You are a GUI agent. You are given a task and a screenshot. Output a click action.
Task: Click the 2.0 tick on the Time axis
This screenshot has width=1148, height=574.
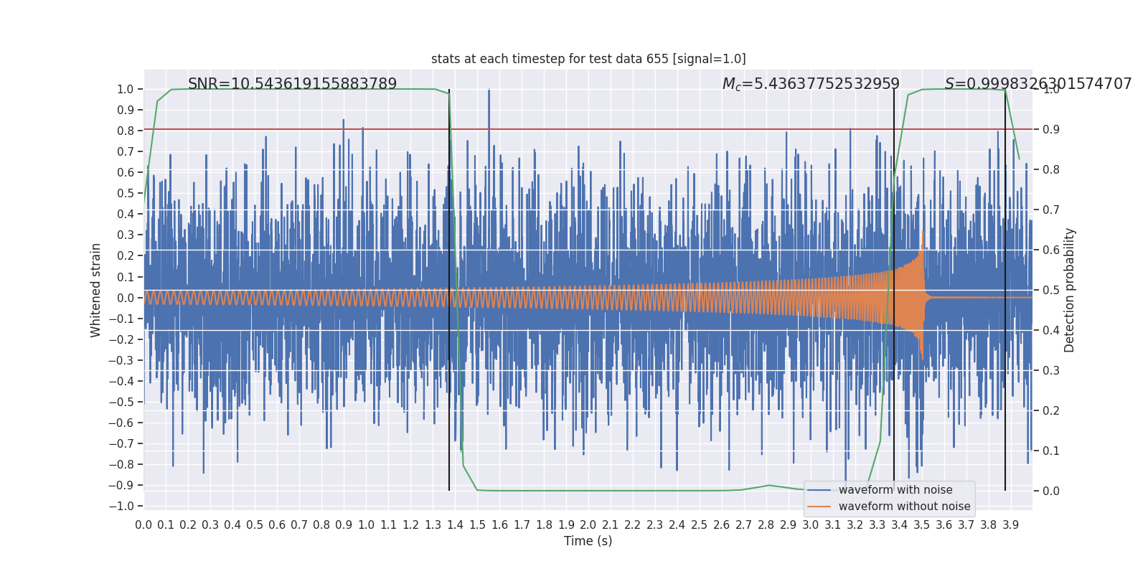click(588, 525)
